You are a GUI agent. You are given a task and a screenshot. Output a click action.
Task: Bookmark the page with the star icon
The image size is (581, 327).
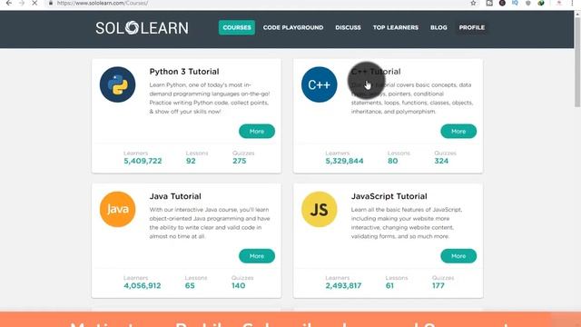(x=473, y=3)
